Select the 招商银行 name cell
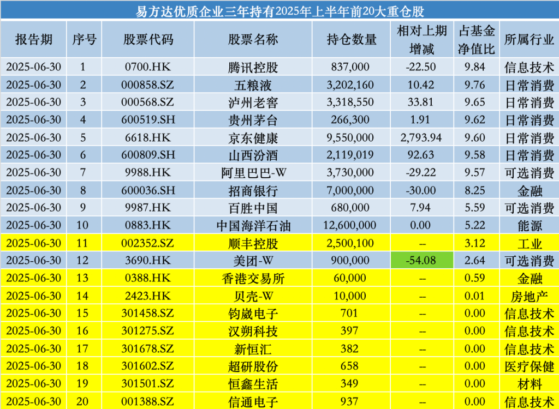Image resolution: width=559 pixels, height=409 pixels. (x=253, y=190)
